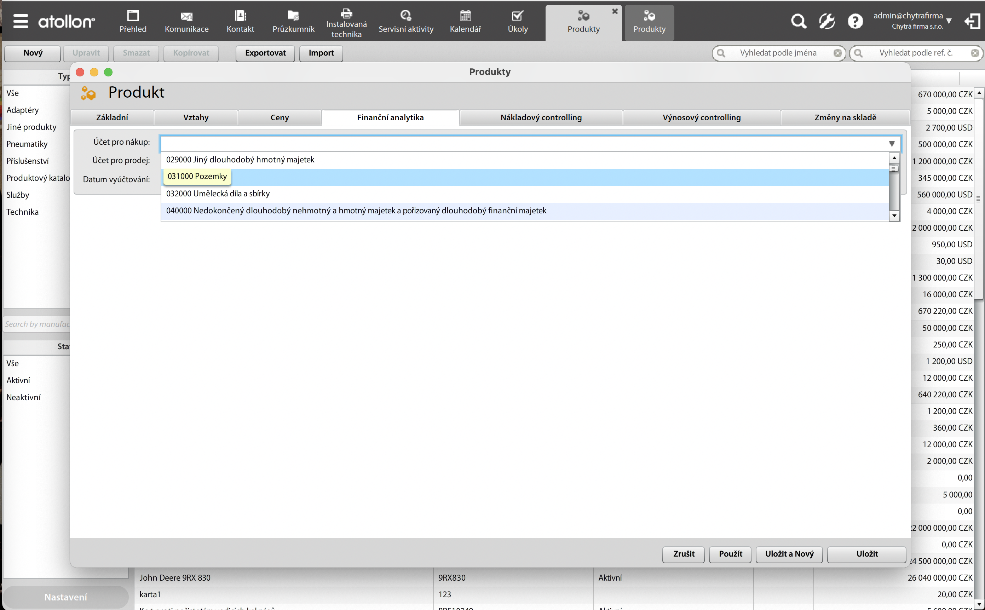The height and width of the screenshot is (610, 985).
Task: Click the Import button
Action: coord(321,53)
